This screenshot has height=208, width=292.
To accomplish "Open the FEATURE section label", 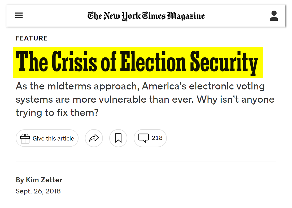I will pyautogui.click(x=32, y=38).
